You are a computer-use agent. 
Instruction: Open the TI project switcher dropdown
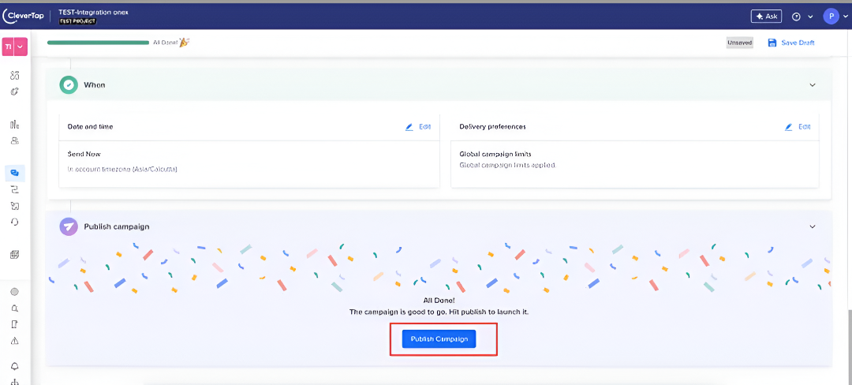point(15,47)
